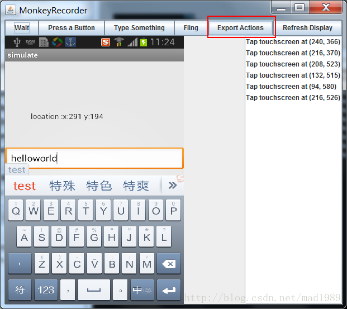
Task: Toggle 中/英 language key
Action: click(x=142, y=290)
